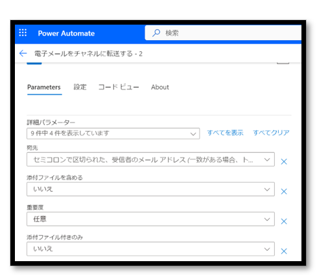Switch to the 設定 tab
Screen dimensions: 317x278
coord(80,87)
